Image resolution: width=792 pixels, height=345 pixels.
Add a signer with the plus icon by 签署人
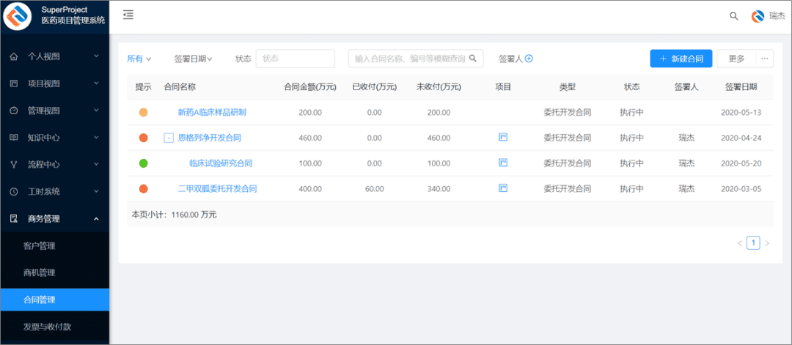pyautogui.click(x=529, y=59)
